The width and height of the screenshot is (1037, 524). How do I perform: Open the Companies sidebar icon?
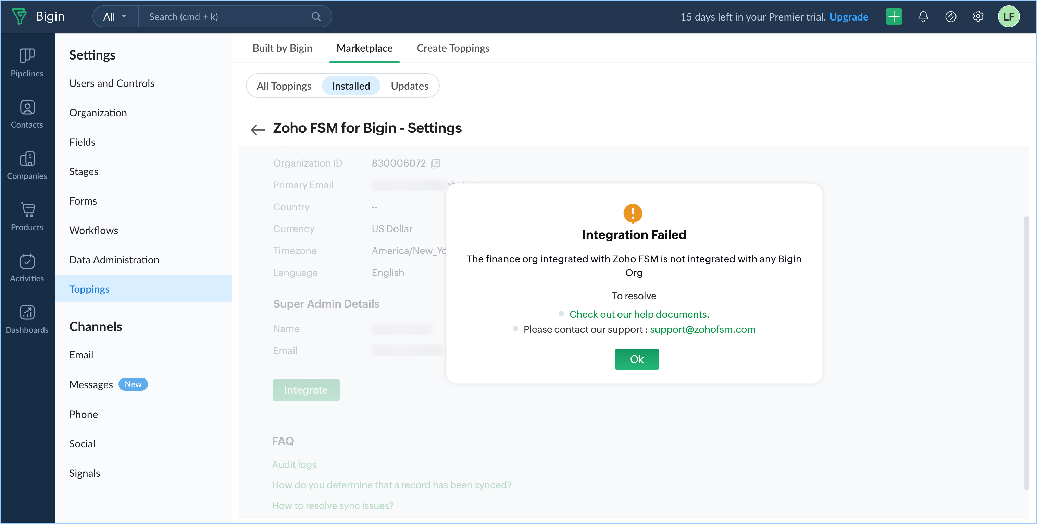tap(27, 158)
